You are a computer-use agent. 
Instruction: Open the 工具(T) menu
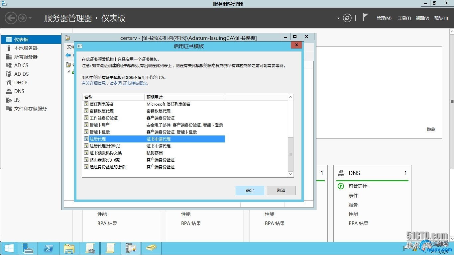point(404,18)
